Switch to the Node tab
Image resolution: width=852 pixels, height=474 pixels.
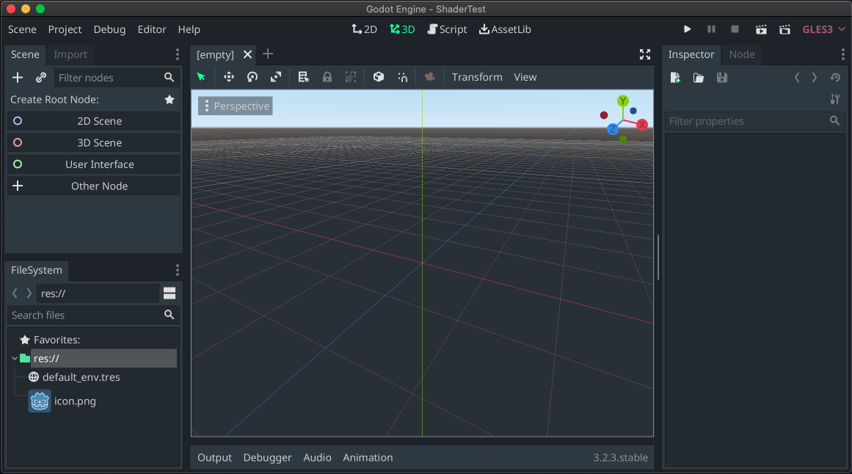pyautogui.click(x=742, y=54)
